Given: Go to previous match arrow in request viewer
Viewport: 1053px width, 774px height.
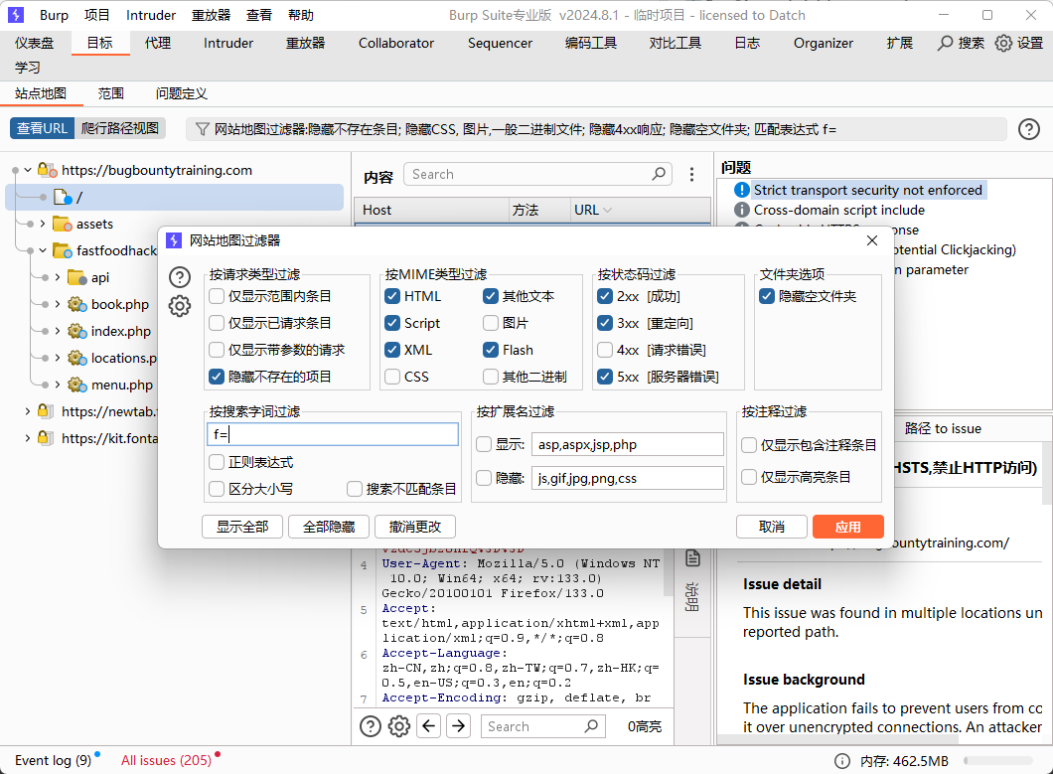Looking at the screenshot, I should pos(428,726).
